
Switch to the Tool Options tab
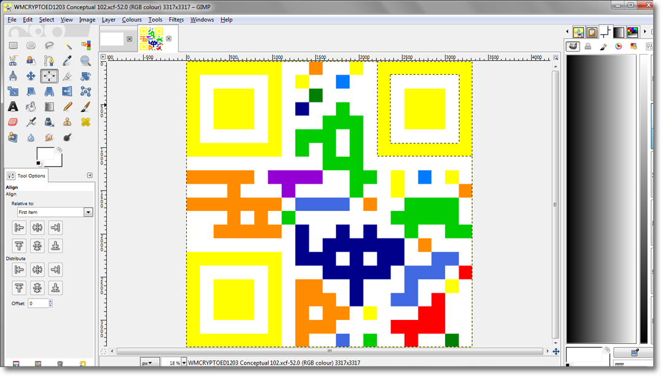pyautogui.click(x=26, y=175)
